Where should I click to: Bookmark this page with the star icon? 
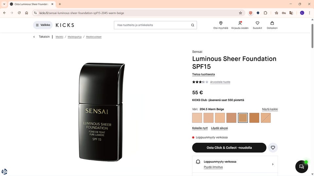(x=240, y=13)
